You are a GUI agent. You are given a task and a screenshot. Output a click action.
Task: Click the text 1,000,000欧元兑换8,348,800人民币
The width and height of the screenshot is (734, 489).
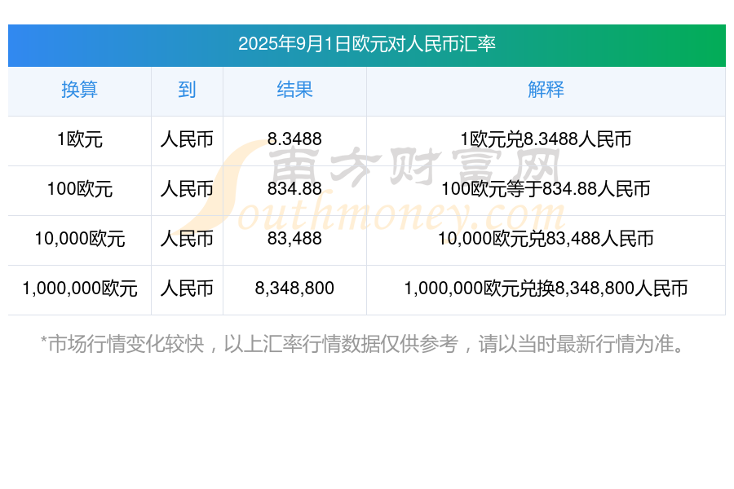[x=546, y=289]
